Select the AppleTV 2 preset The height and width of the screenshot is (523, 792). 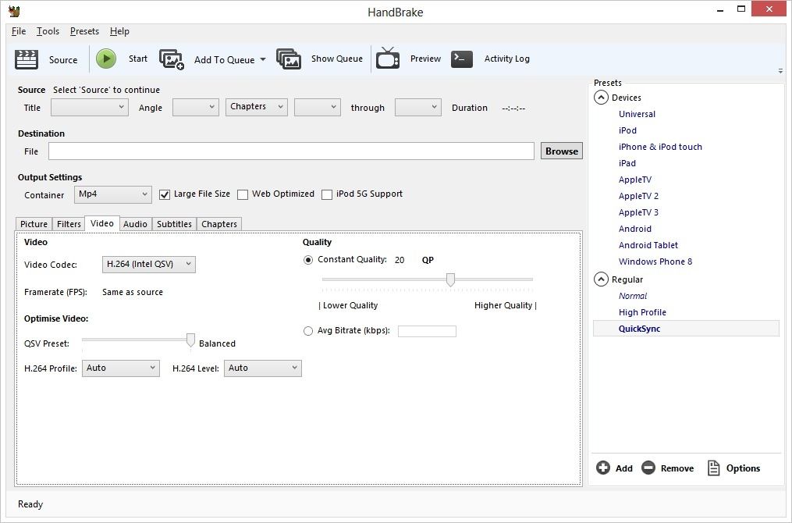638,196
